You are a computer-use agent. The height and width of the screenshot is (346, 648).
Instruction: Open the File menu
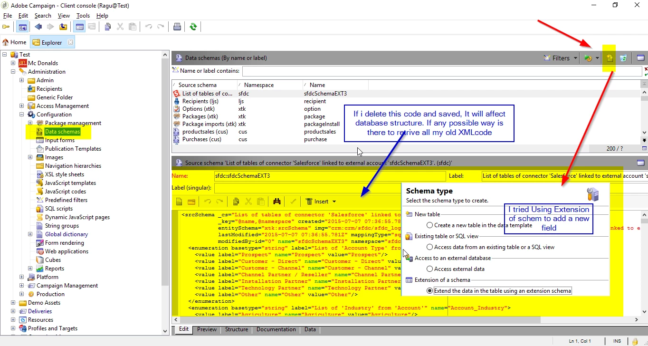pos(8,16)
